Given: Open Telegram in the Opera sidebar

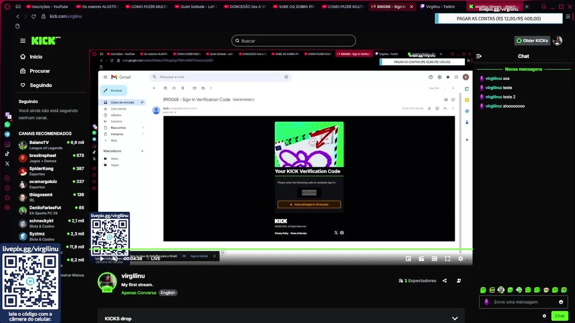Looking at the screenshot, I should coord(7,134).
